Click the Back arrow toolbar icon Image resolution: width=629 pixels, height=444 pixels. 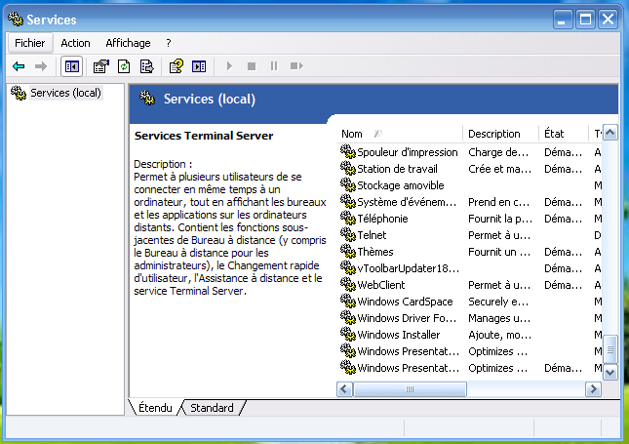pos(19,66)
